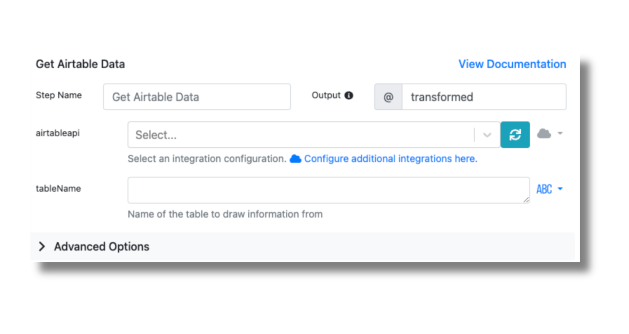
Task: Click the cloud icon in the configure integrations sentence
Action: (296, 158)
